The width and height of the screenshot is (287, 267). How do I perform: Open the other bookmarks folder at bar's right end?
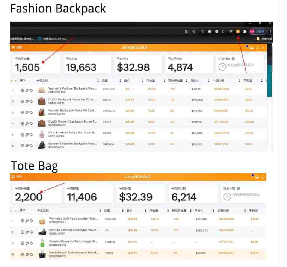coord(264,39)
